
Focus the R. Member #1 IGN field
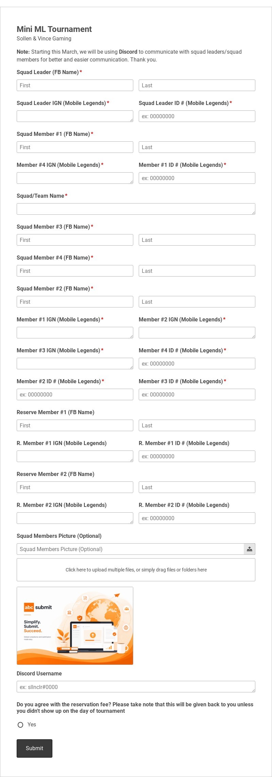click(75, 456)
